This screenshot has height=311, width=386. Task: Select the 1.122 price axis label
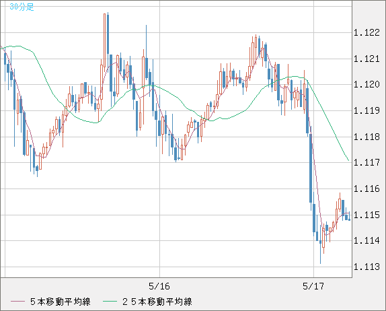366,32
